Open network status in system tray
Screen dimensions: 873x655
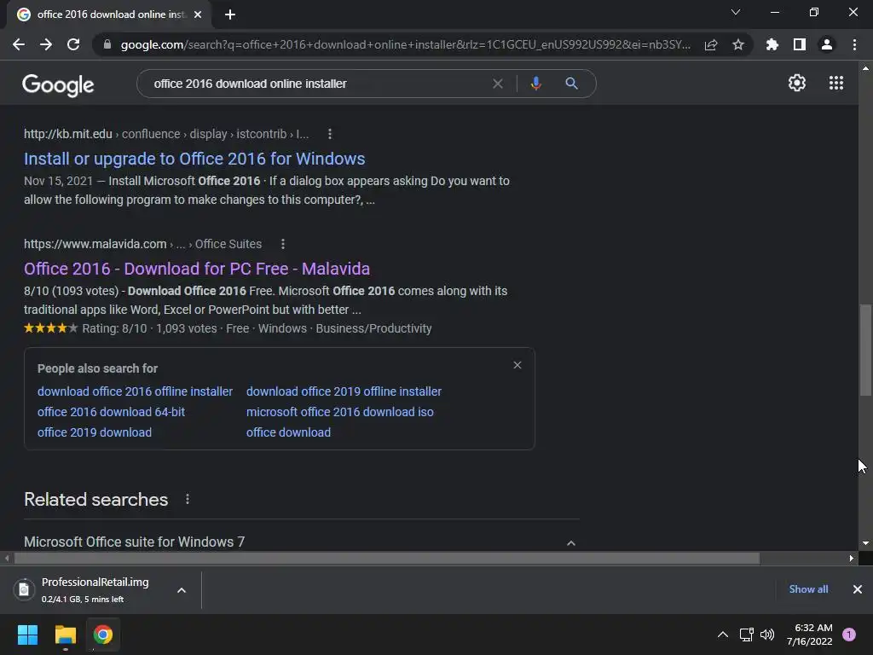tap(746, 635)
